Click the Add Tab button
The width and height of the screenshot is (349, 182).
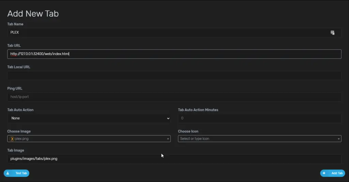333,173
